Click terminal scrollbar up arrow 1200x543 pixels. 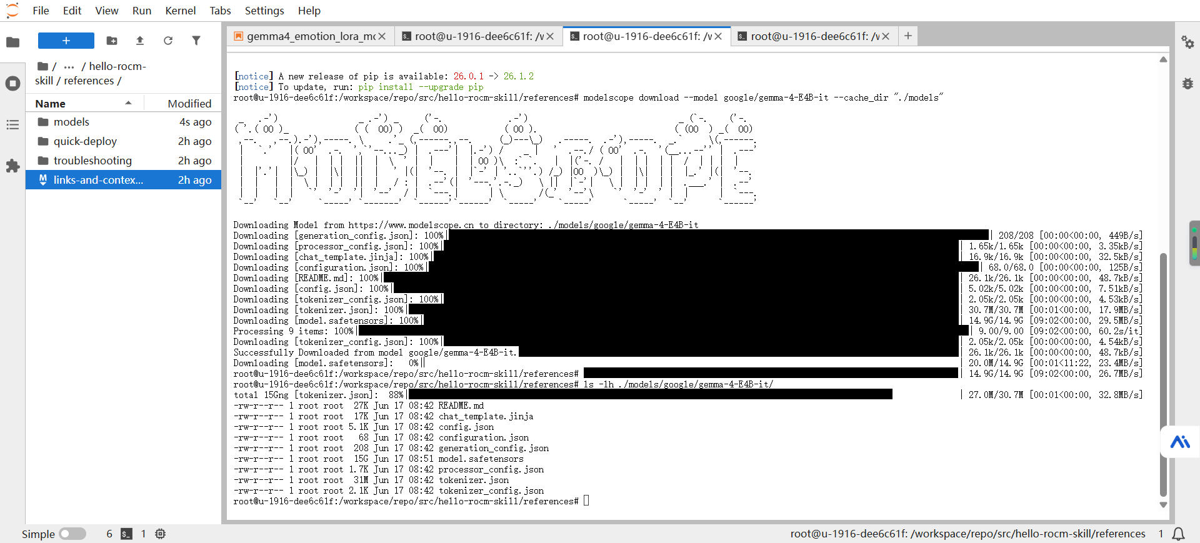1163,59
